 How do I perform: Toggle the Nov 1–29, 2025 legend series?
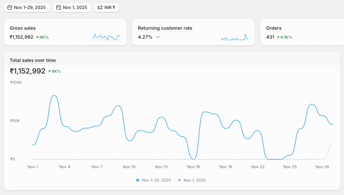pyautogui.click(x=156, y=180)
